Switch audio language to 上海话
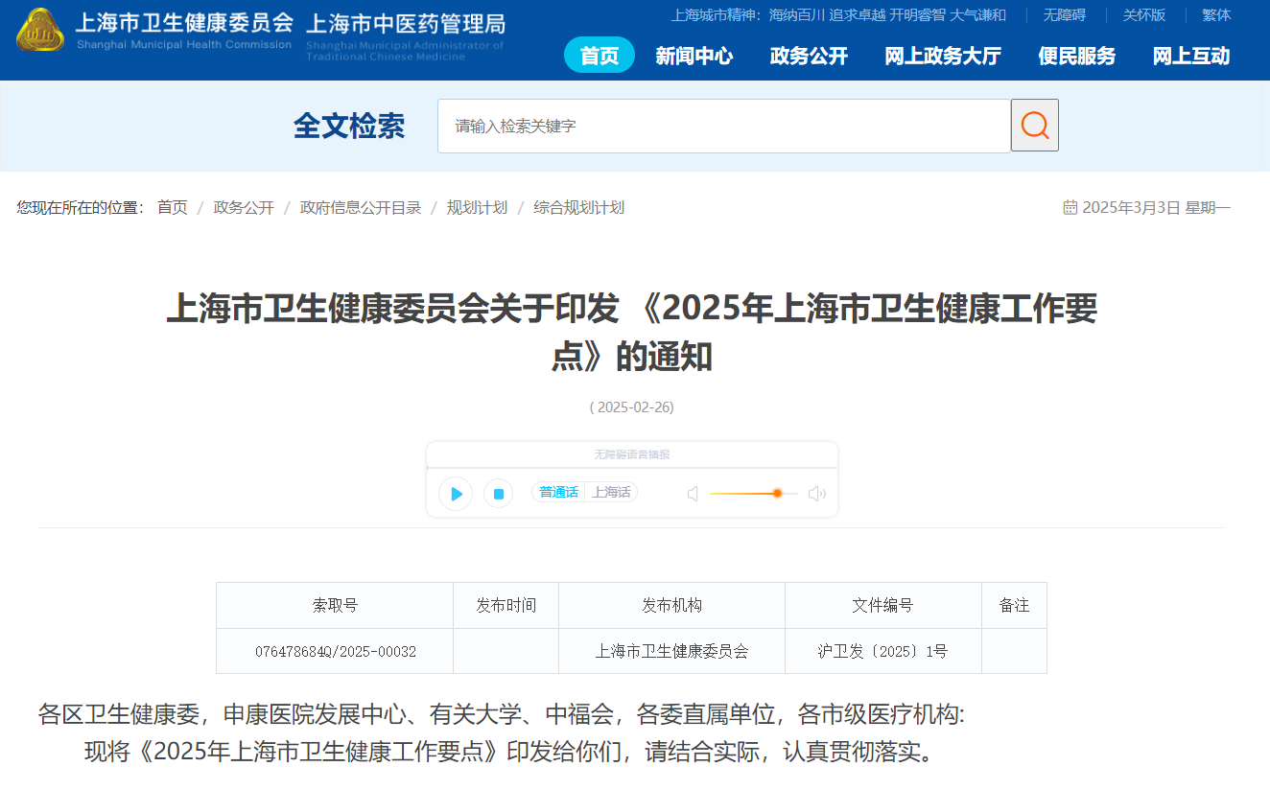This screenshot has width=1270, height=790. coord(611,492)
